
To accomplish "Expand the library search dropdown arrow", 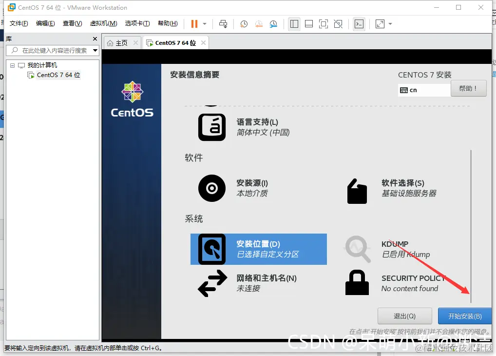I will [95, 50].
